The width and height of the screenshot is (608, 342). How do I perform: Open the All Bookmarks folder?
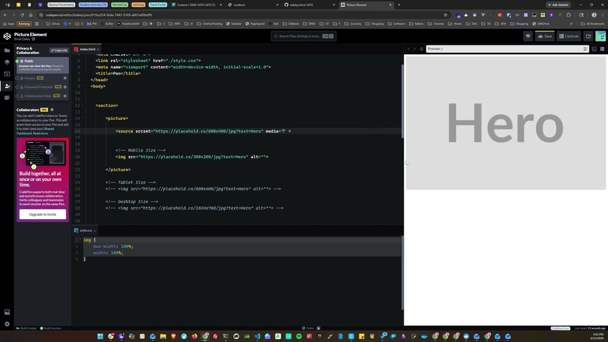593,24
